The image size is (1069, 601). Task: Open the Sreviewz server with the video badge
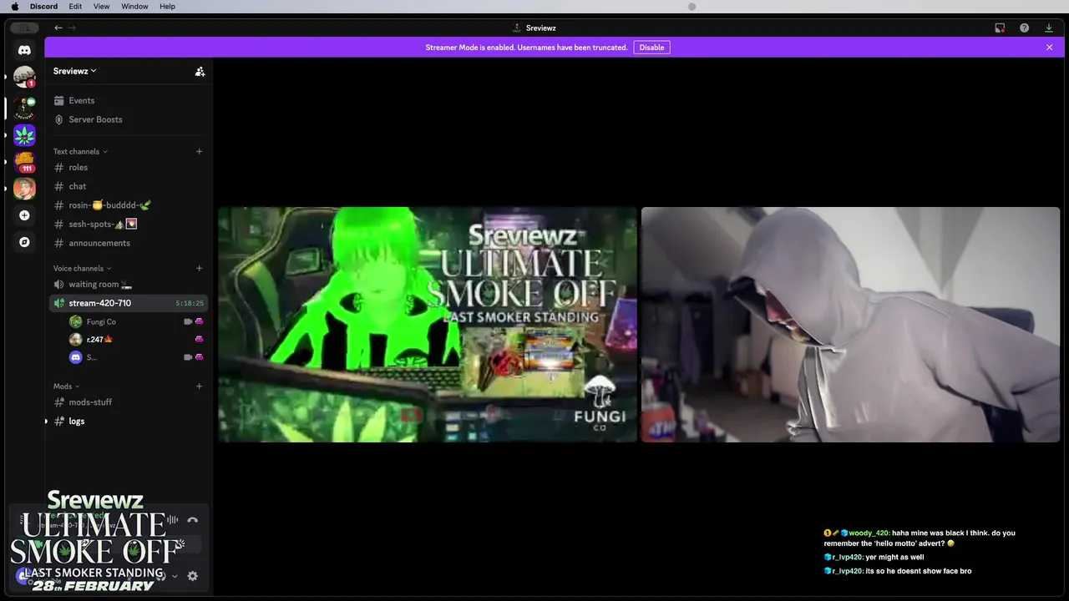tap(24, 107)
